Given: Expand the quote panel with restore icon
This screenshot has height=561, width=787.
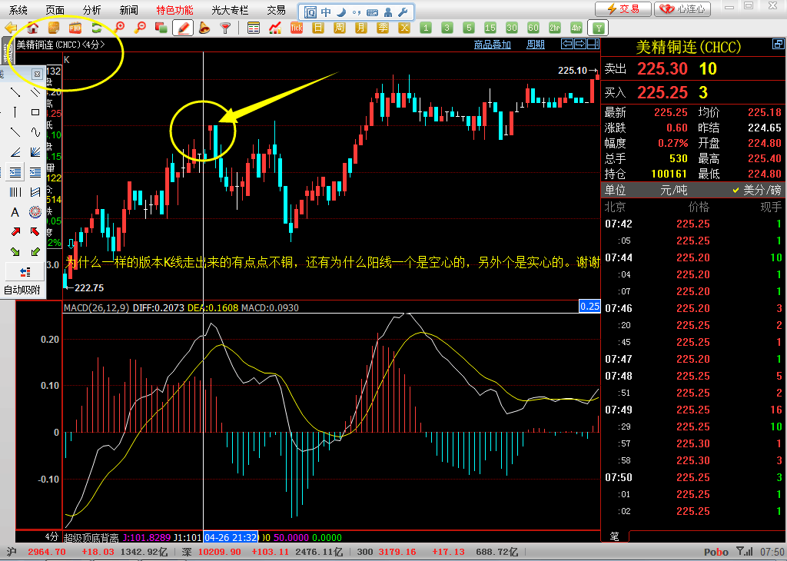Looking at the screenshot, I should pyautogui.click(x=778, y=45).
